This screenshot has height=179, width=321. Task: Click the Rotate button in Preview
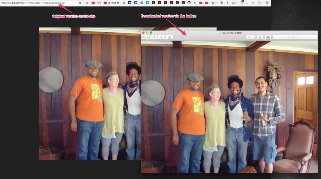pos(260,37)
